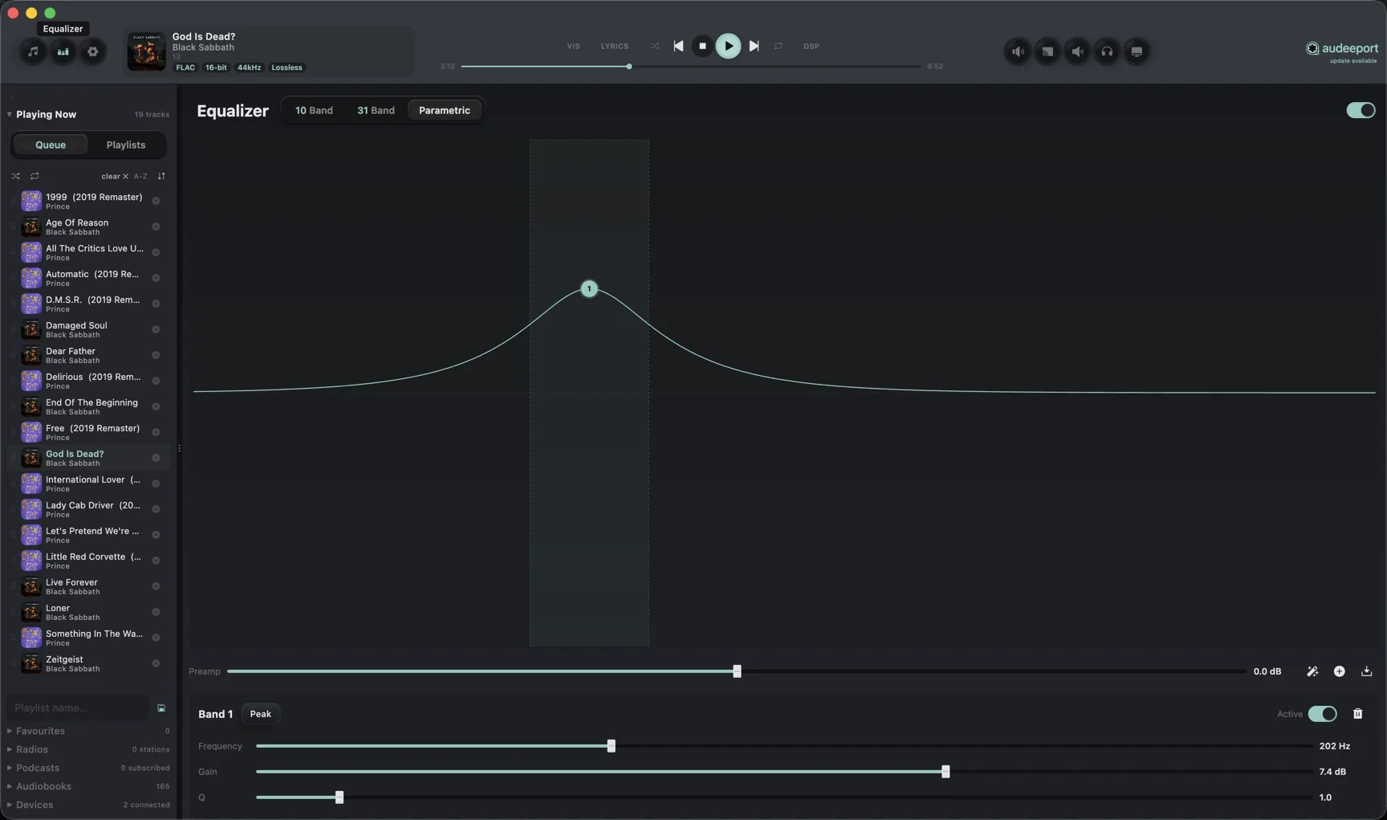Click the Playlist name input field
The image size is (1387, 820).
click(79, 708)
